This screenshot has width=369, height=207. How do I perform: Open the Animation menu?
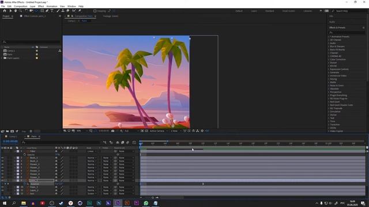pyautogui.click(x=52, y=6)
